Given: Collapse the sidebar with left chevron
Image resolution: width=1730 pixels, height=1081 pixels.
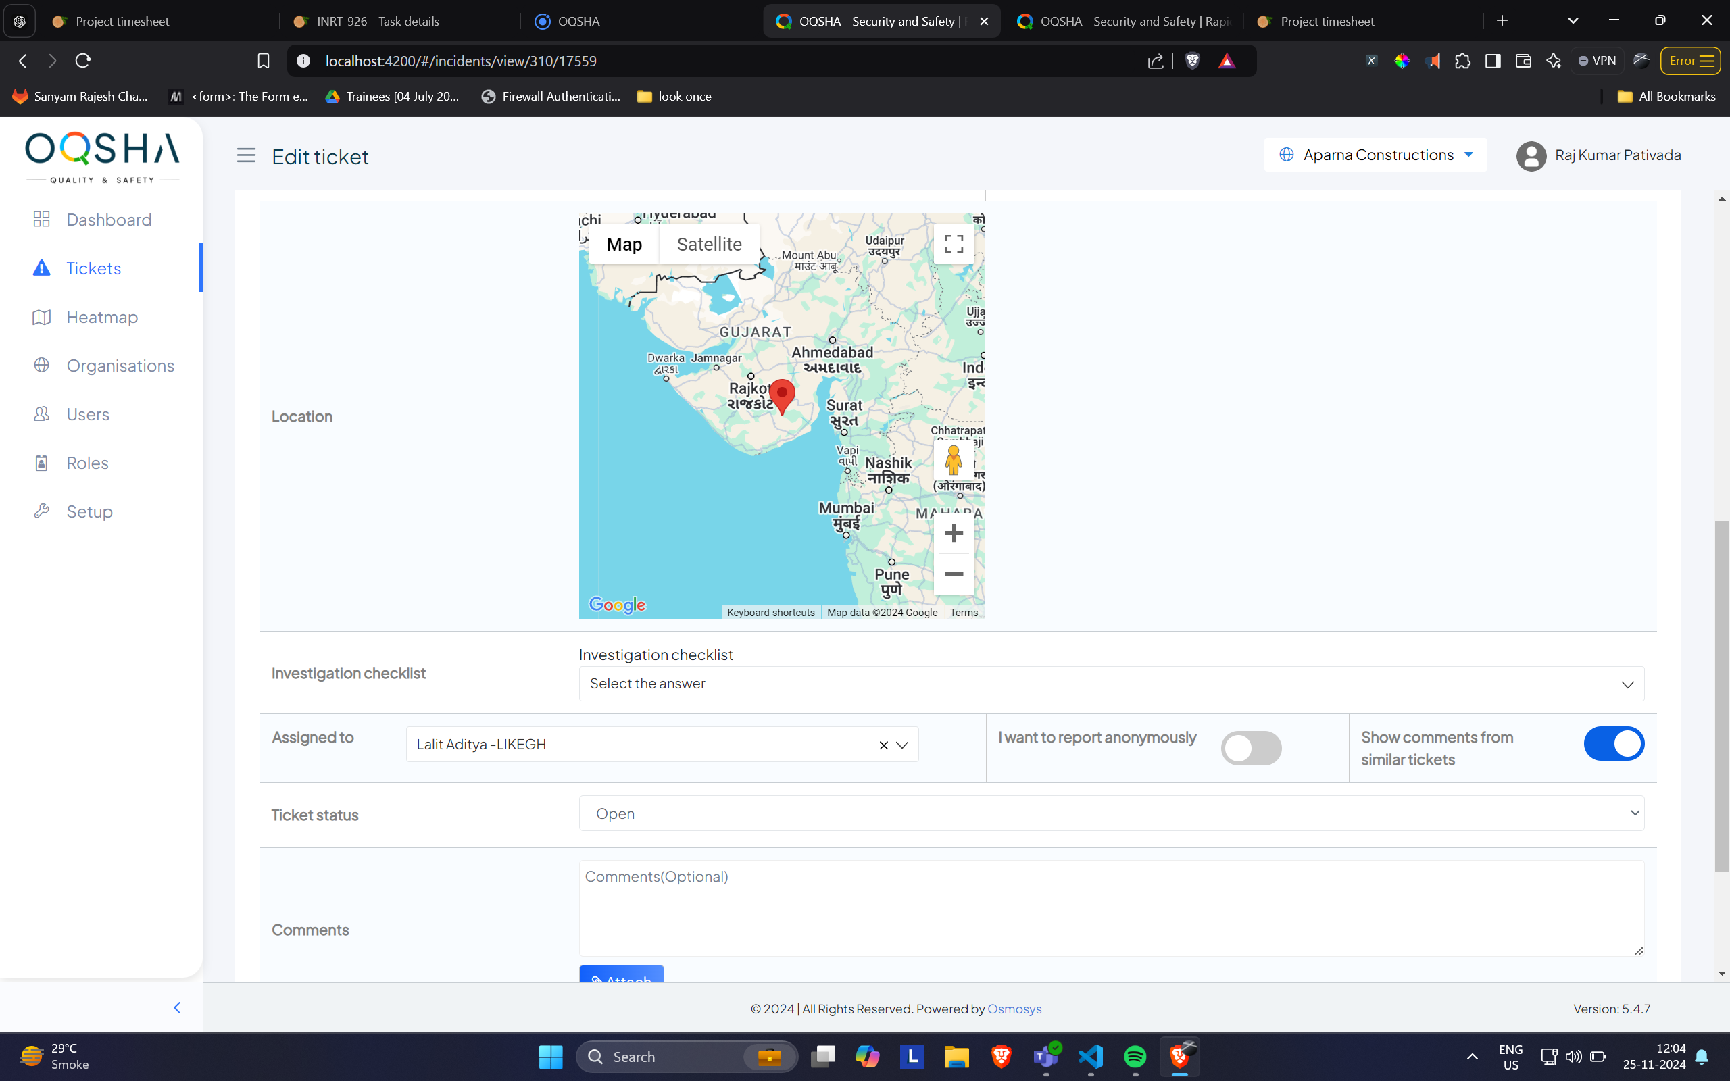Looking at the screenshot, I should tap(177, 1007).
